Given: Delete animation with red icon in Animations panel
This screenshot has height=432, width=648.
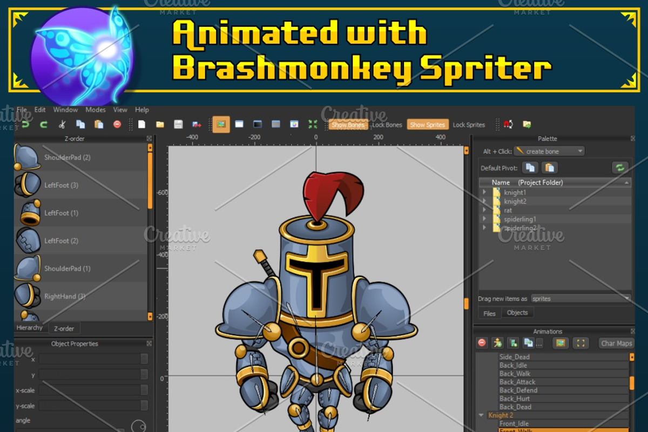Looking at the screenshot, I should coord(482,343).
